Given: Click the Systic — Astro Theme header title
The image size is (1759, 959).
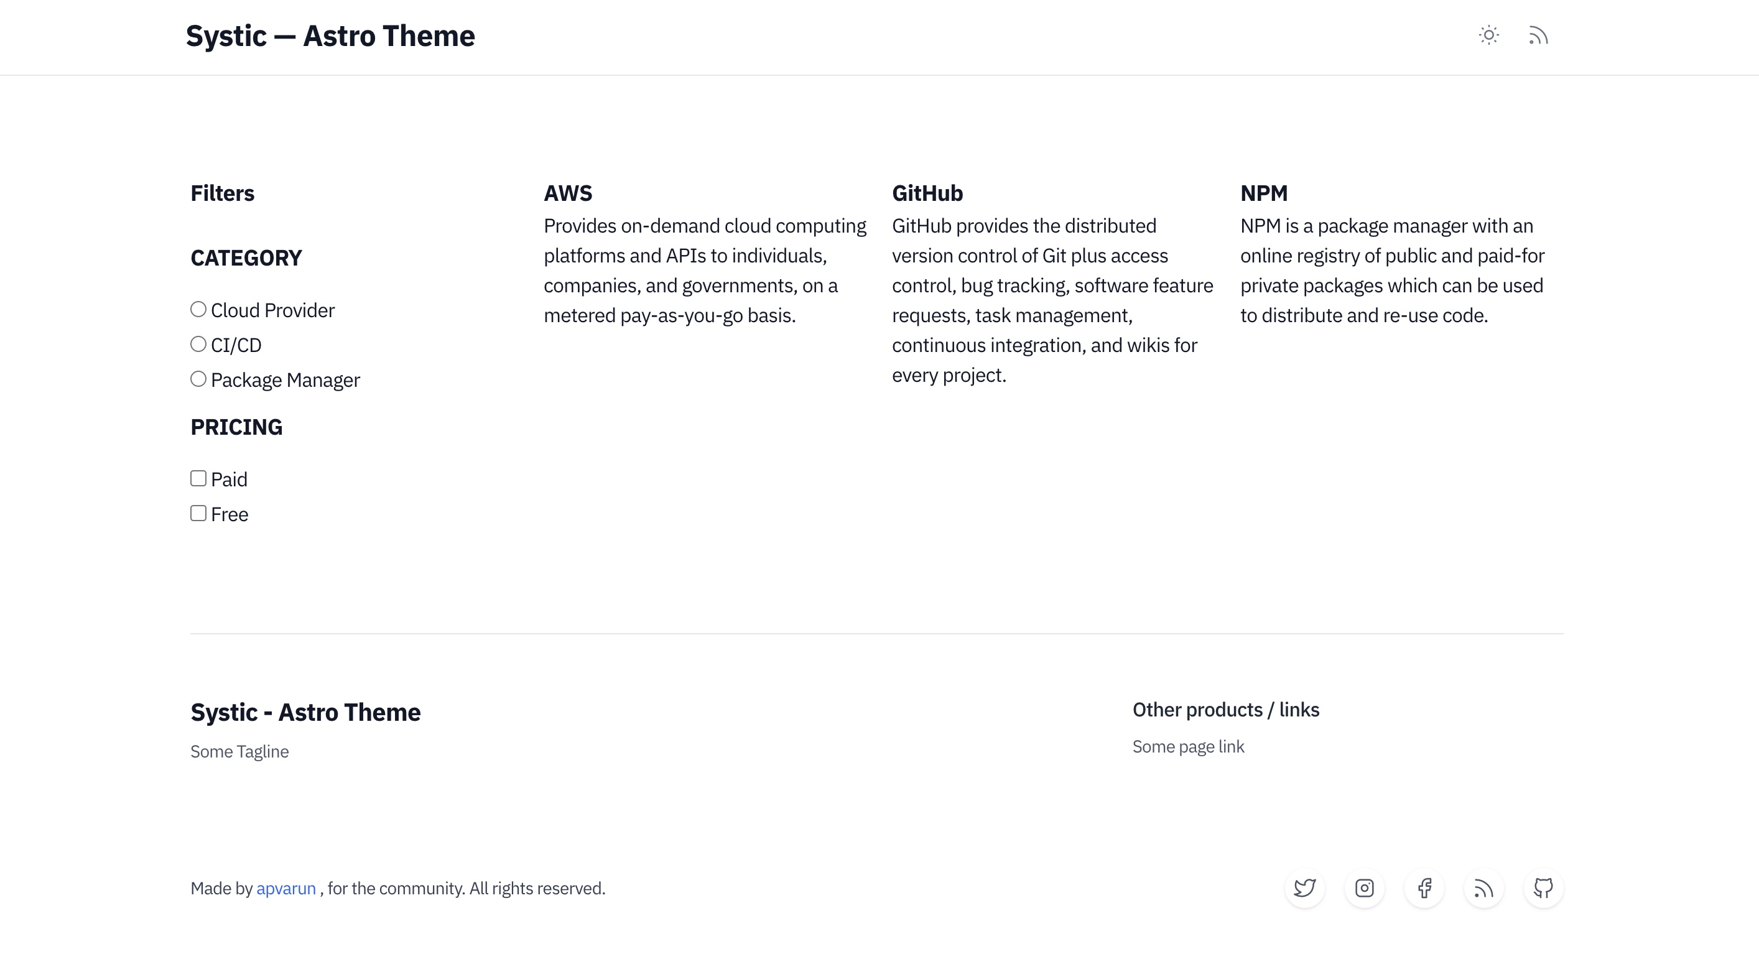Looking at the screenshot, I should (330, 36).
